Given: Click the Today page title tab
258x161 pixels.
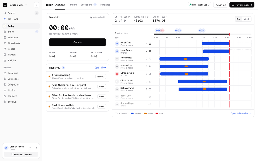Looking at the screenshot, I should 49,5.
